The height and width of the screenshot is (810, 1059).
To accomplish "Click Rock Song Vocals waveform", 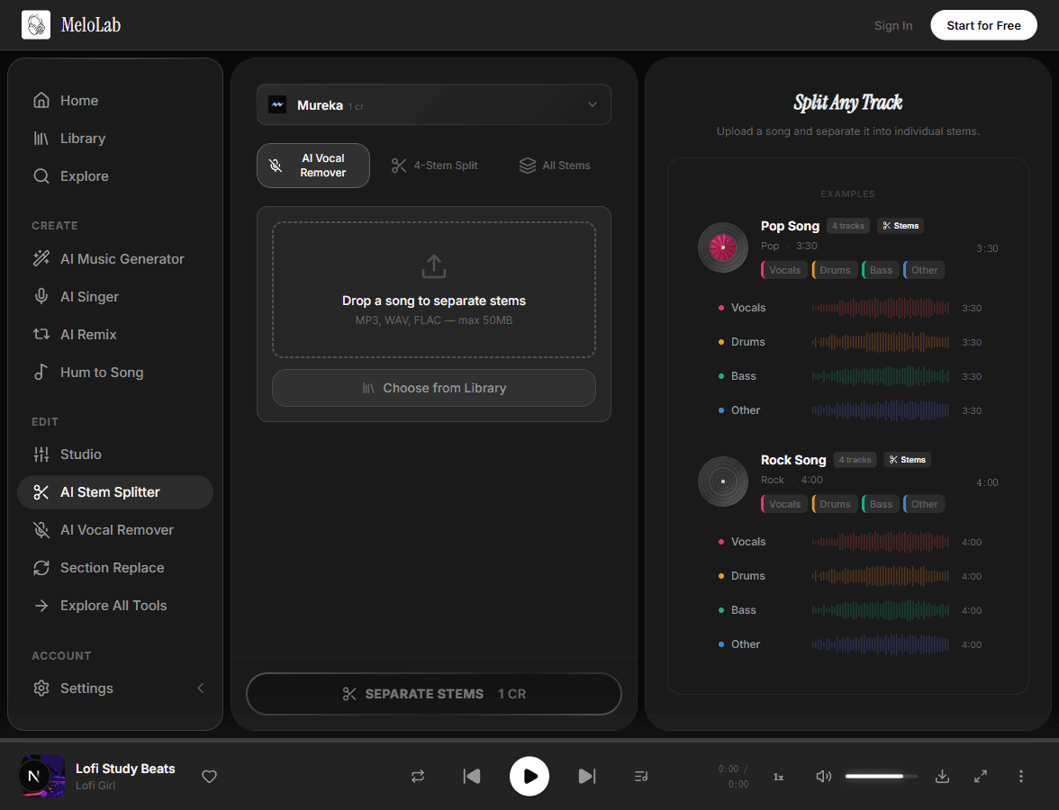I will click(880, 542).
